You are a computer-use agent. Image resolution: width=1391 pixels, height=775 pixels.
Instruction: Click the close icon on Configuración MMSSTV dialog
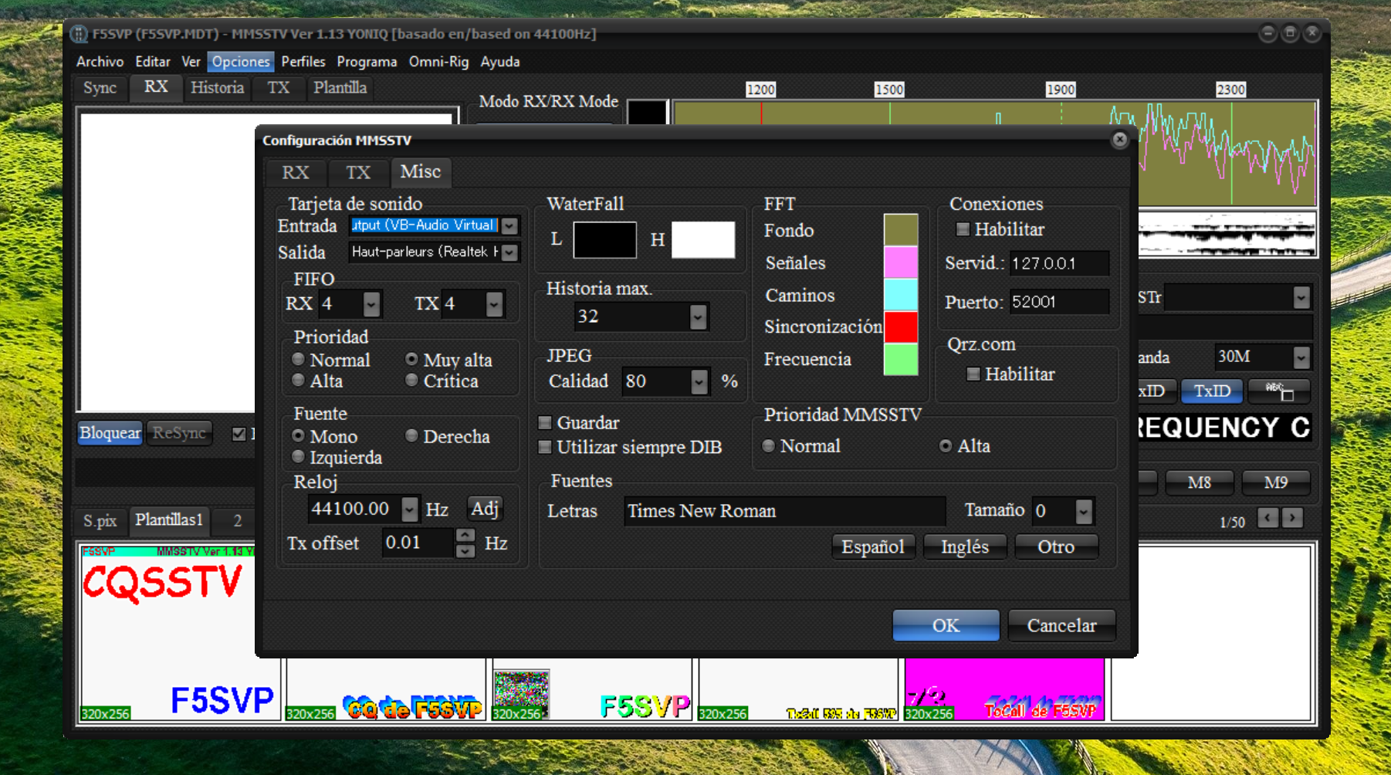pos(1119,140)
